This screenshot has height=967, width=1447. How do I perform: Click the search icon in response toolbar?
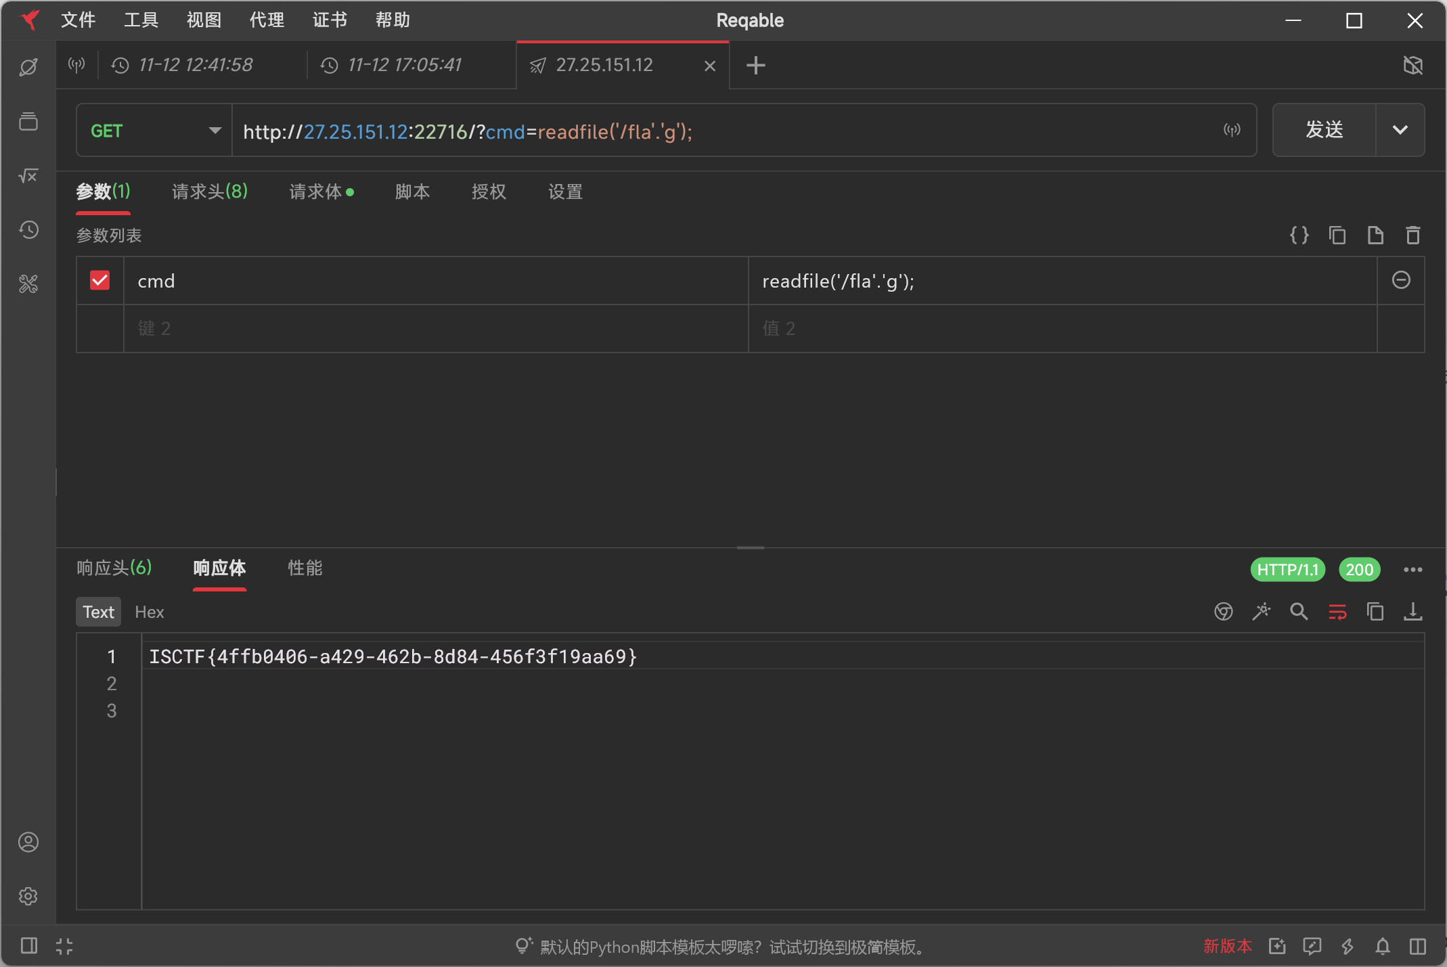pos(1299,612)
